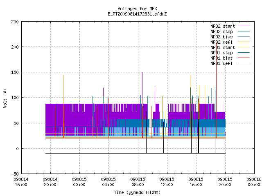
Task: Click the x-axis tick '090815 12:00'
Action: [167, 182]
